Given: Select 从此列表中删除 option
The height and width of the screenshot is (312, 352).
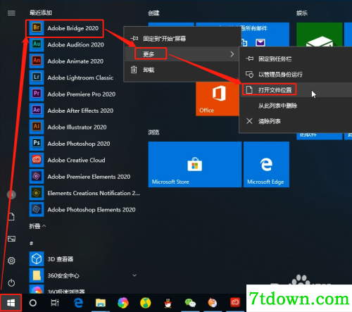Looking at the screenshot, I should 296,106.
